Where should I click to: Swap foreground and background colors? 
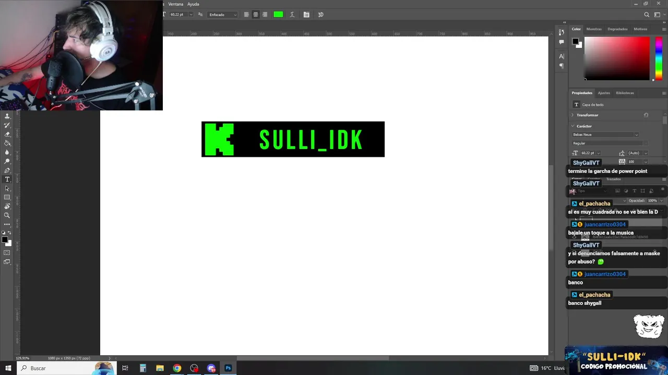(x=10, y=233)
